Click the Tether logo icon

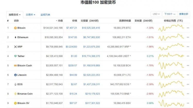pyautogui.click(x=15, y=56)
